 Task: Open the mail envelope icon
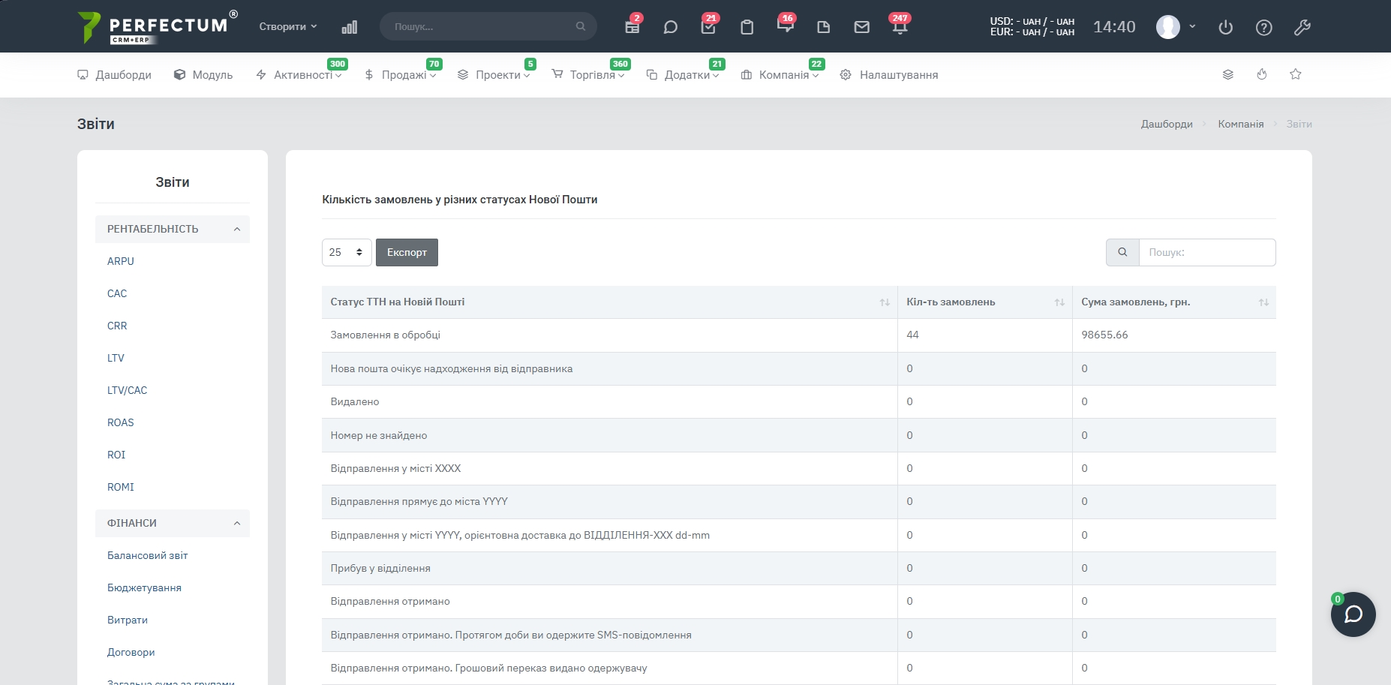click(x=862, y=27)
